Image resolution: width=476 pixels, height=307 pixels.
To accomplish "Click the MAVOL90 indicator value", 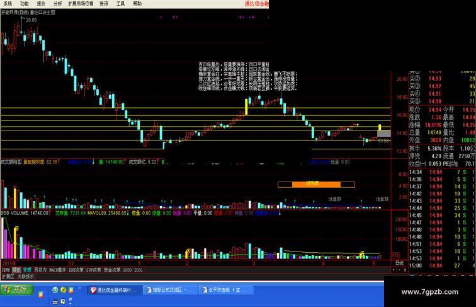I will [x=106, y=213].
